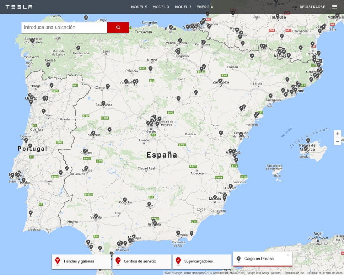Toggle the Centros de servicio filter

142,261
